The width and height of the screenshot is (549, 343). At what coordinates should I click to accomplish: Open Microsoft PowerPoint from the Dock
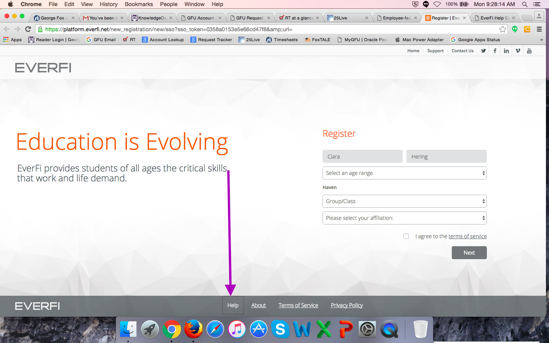(345, 329)
